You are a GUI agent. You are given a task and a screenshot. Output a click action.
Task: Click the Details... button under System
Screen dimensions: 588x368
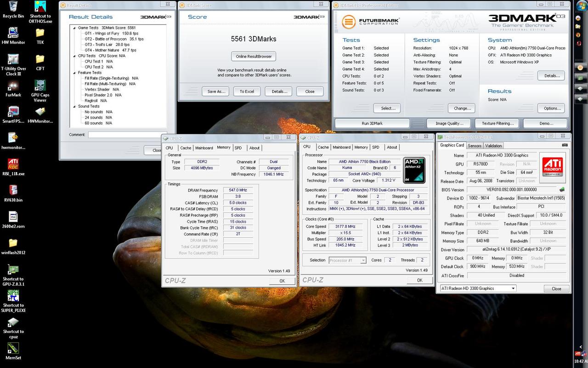[x=552, y=76]
